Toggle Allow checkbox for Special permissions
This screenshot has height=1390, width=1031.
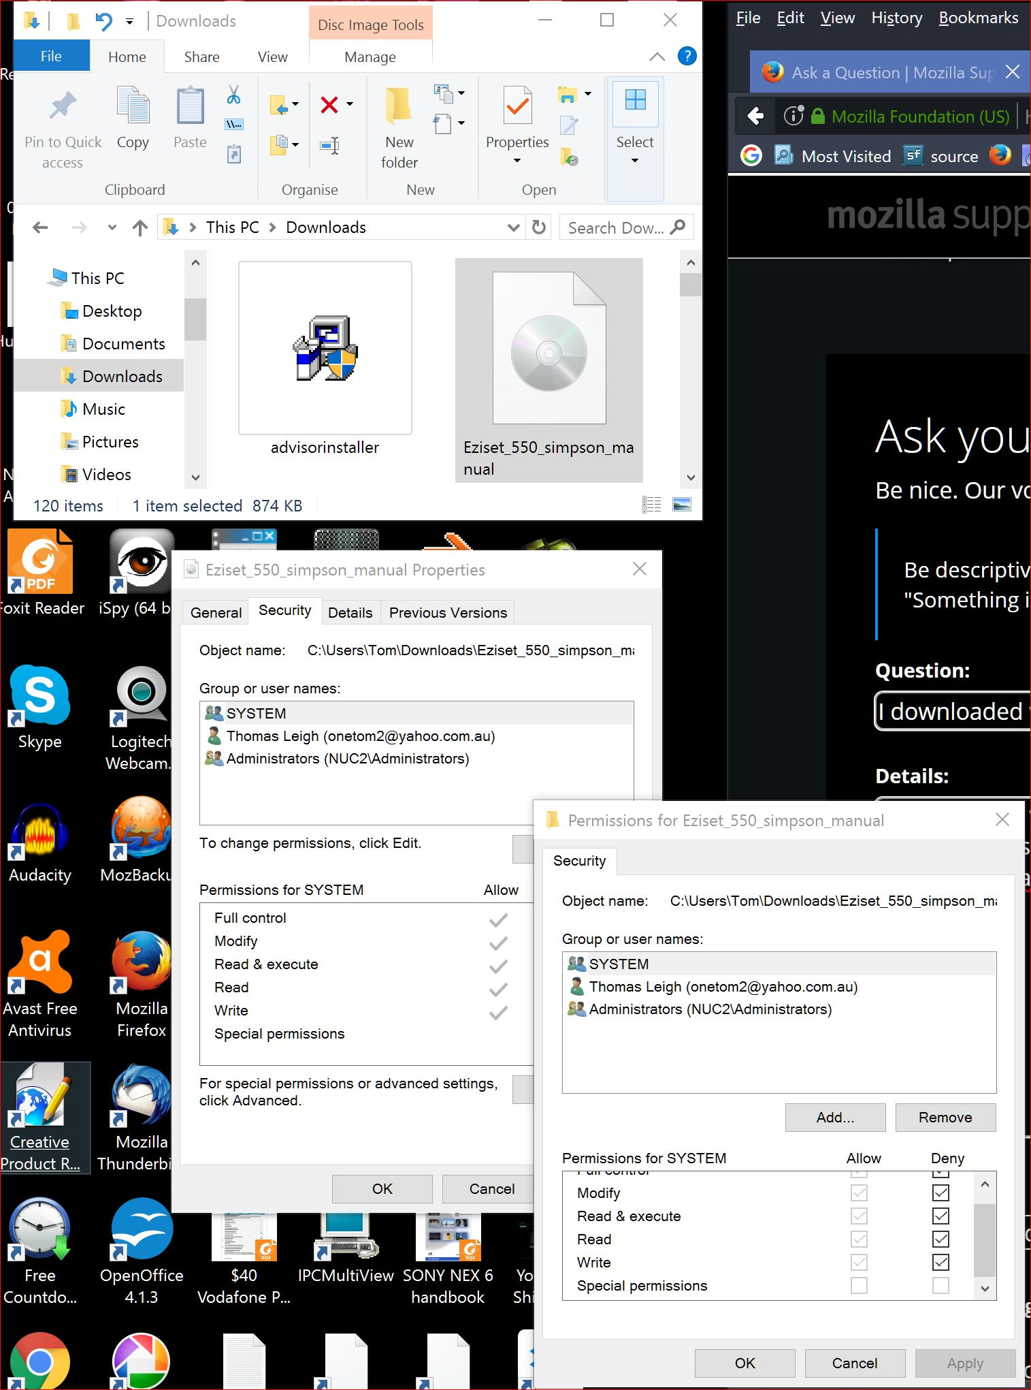click(x=859, y=1285)
